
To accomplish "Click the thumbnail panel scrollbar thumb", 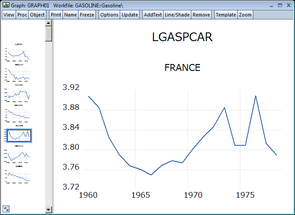I will (48, 34).
